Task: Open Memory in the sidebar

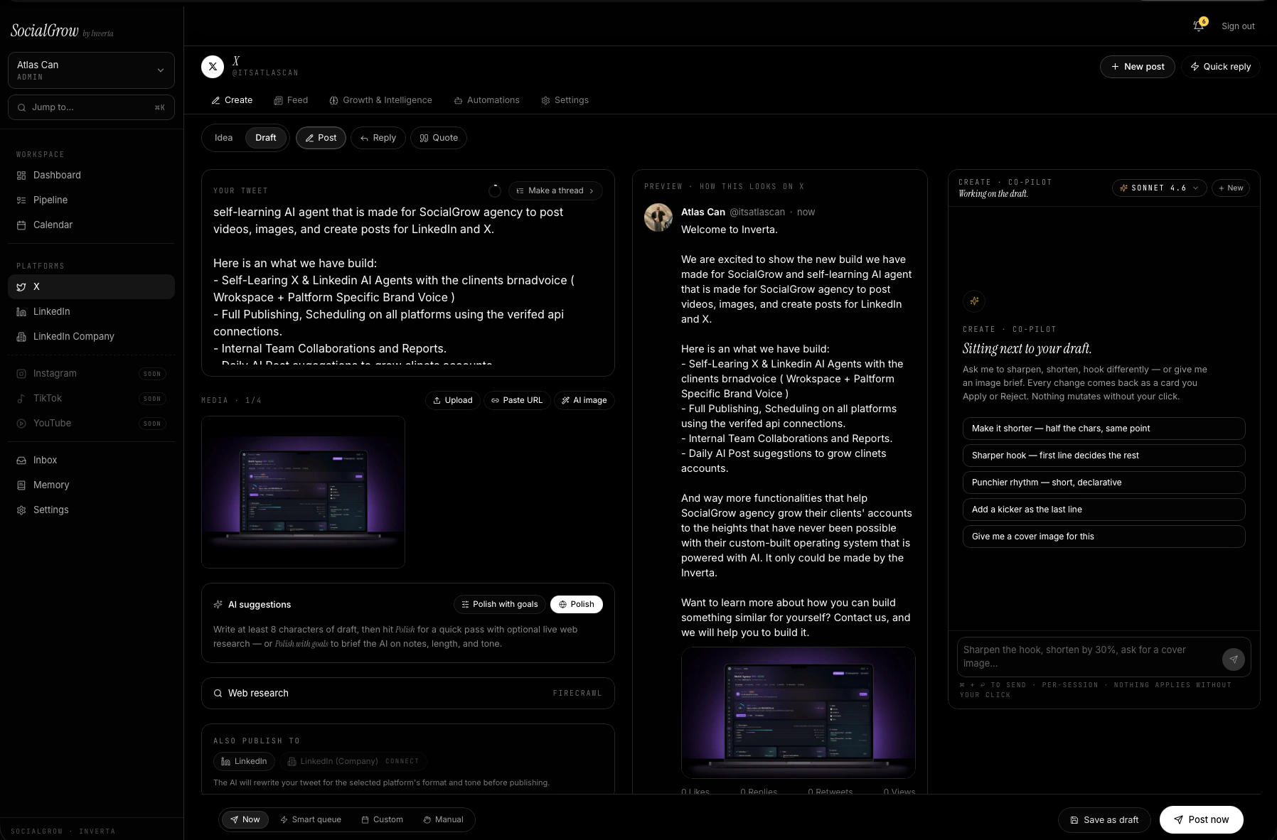Action: click(x=91, y=485)
